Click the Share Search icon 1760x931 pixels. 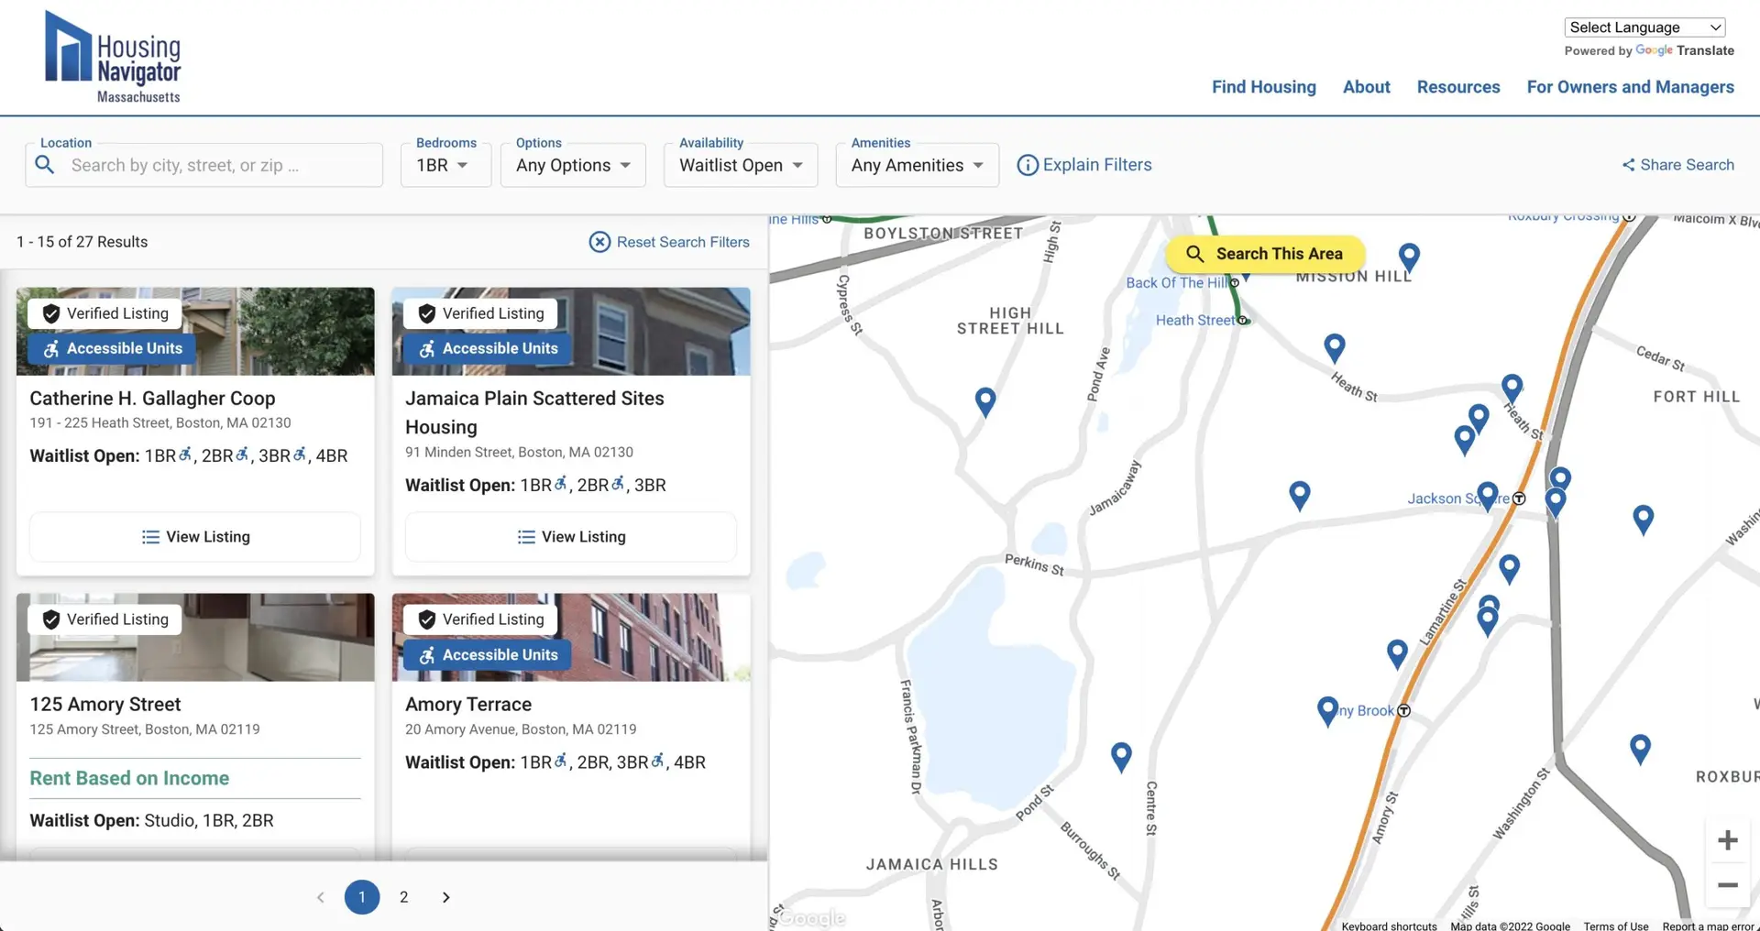click(1628, 165)
